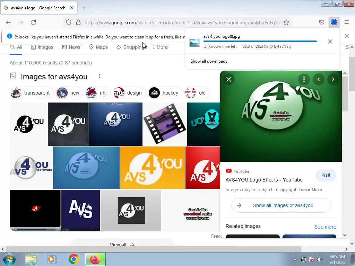
Task: Filter images by nhl chip
Action: tap(98, 93)
